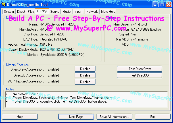This screenshot has width=173, height=123.
Task: Click the Notes group label
Action: 10,89
